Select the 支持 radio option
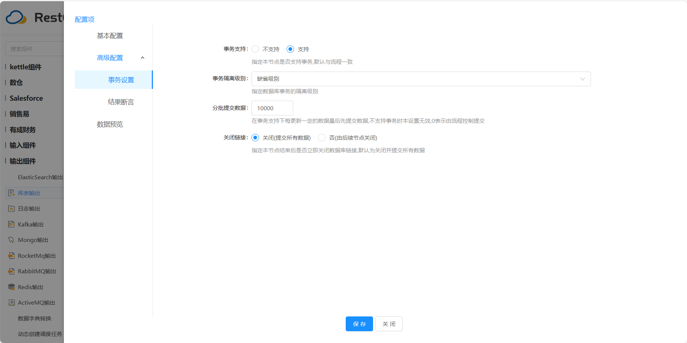This screenshot has height=343, width=687. pyautogui.click(x=291, y=49)
